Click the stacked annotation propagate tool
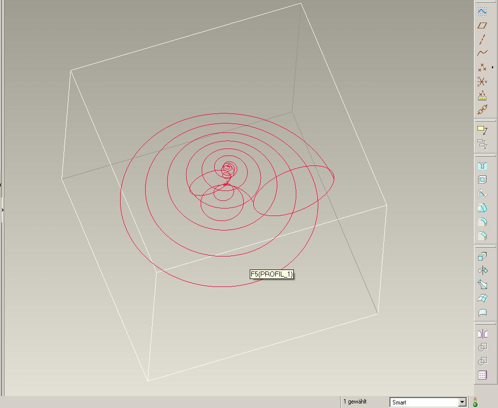Viewport: 498px width, 408px height. click(x=482, y=144)
